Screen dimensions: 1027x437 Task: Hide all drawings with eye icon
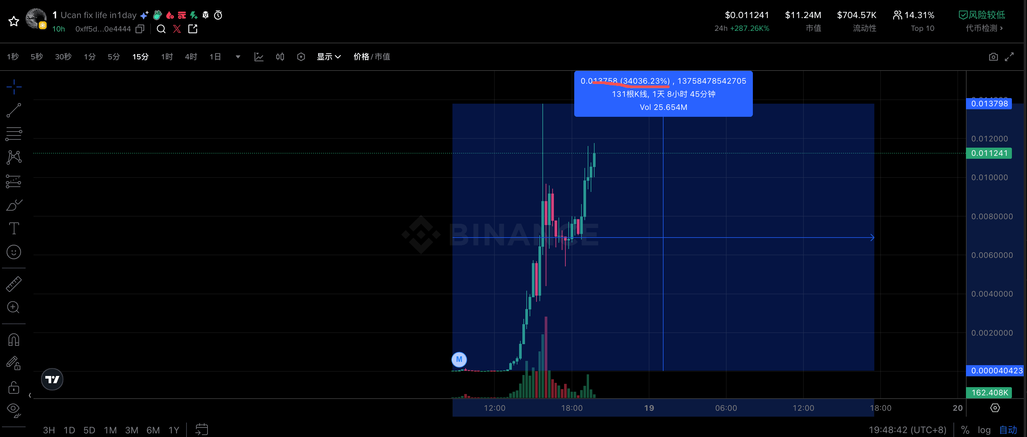pos(13,409)
